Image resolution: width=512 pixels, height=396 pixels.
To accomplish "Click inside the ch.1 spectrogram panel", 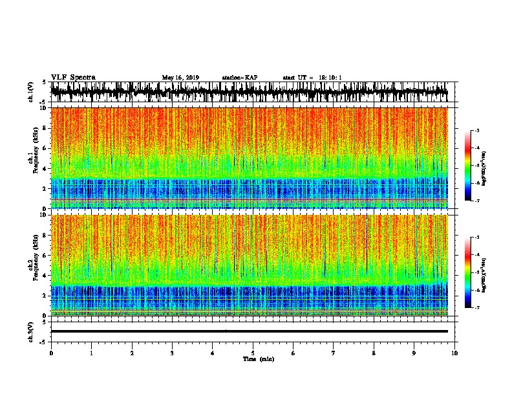I will (250, 158).
